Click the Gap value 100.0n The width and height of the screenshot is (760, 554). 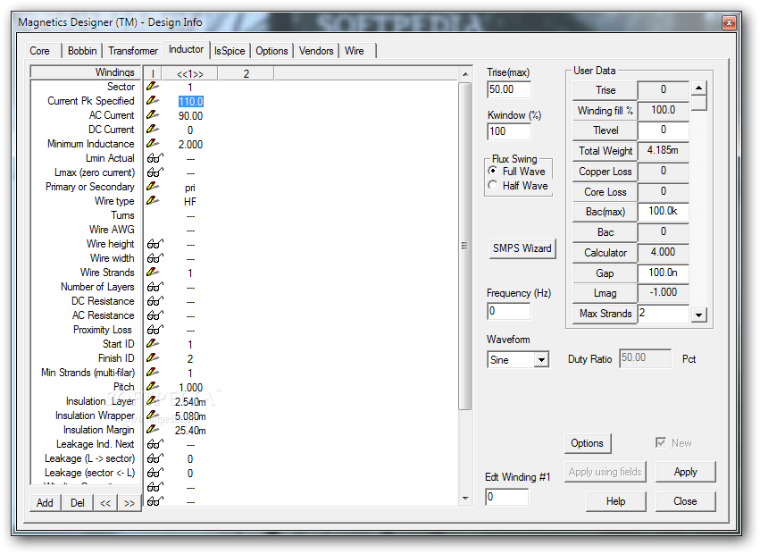(663, 273)
